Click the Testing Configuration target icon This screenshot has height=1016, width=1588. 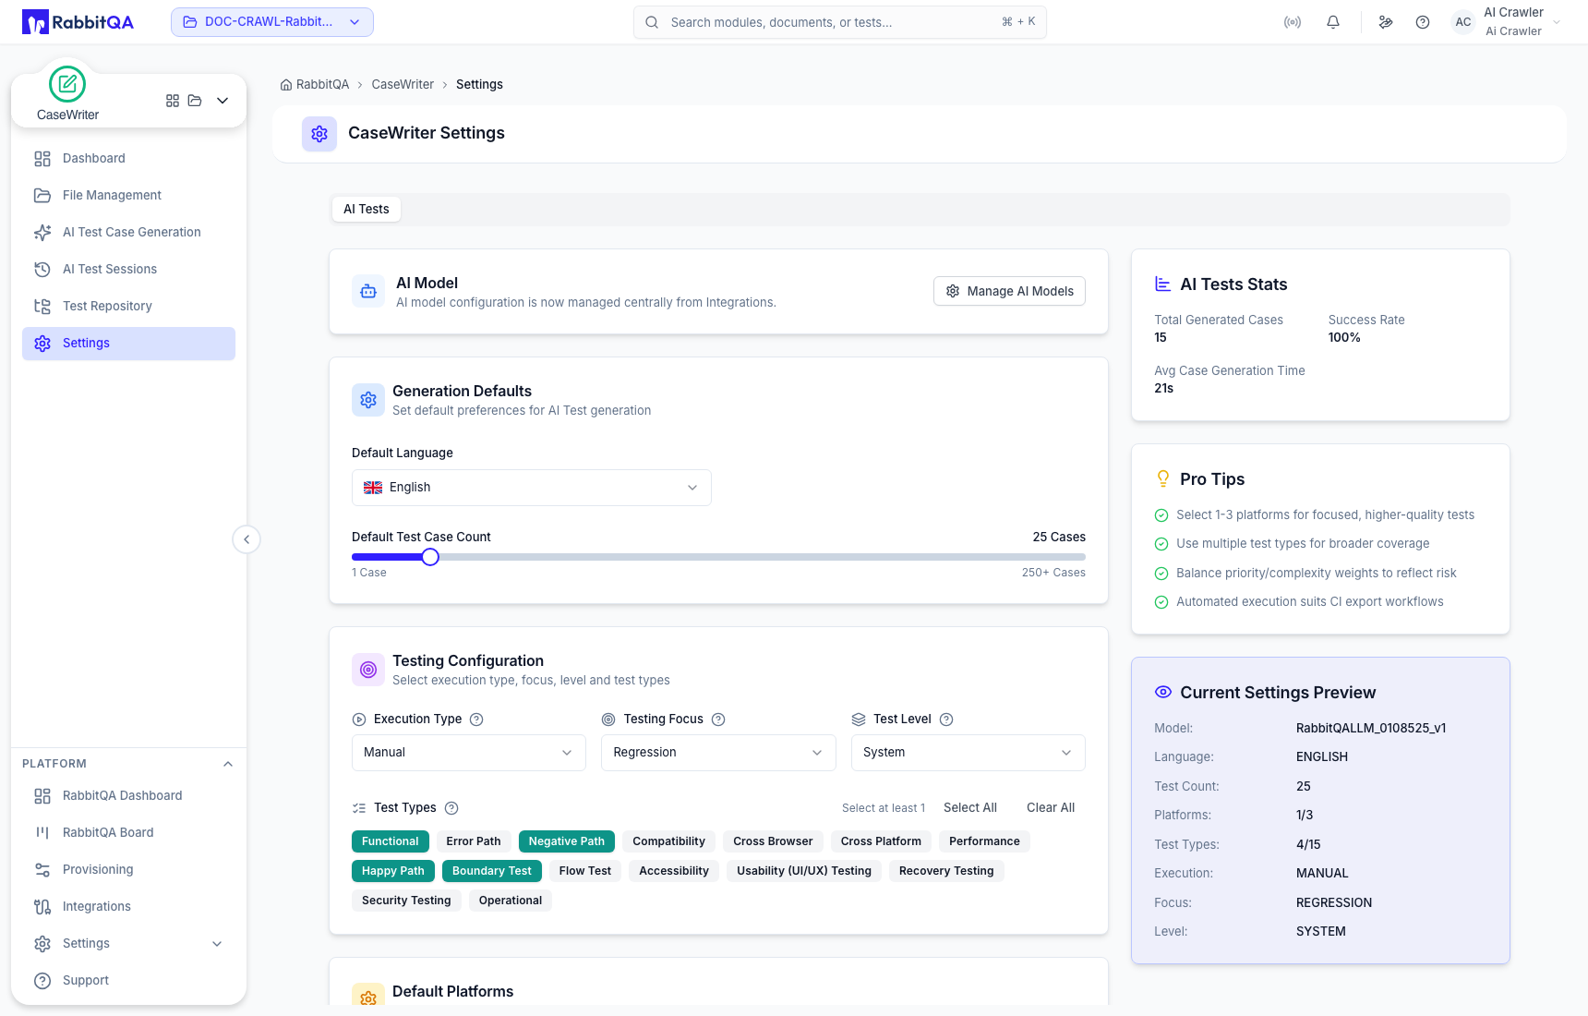pyautogui.click(x=368, y=670)
